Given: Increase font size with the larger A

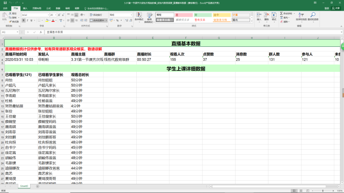Looking at the screenshot, I should (59, 15).
